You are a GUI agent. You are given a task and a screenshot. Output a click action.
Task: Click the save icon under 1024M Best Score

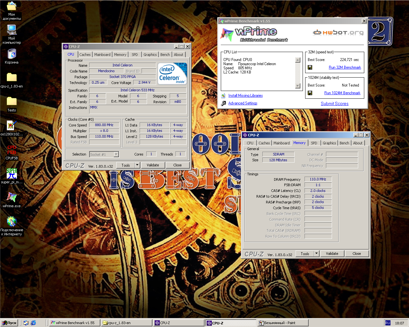[310, 93]
